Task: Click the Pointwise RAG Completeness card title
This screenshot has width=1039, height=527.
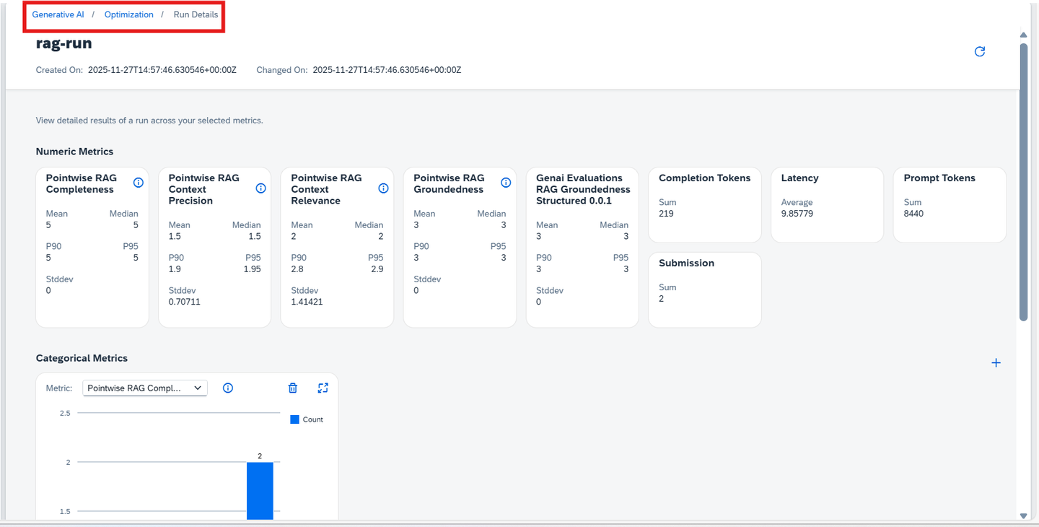Action: pyautogui.click(x=82, y=183)
